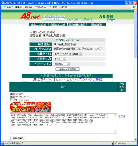Click the page icon in the status bar

[x=2, y=143]
